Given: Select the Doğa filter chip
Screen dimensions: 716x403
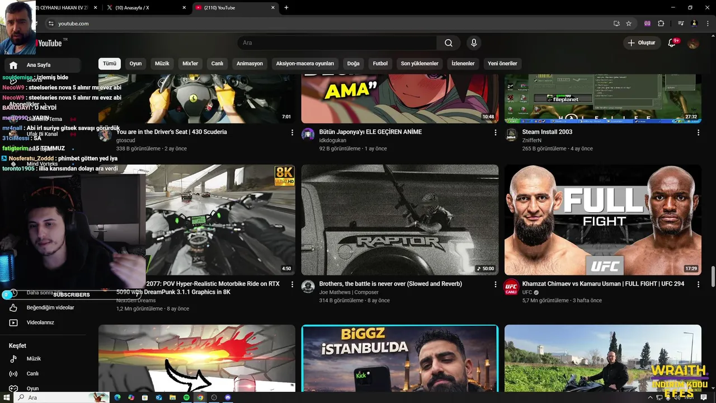Looking at the screenshot, I should click(354, 63).
